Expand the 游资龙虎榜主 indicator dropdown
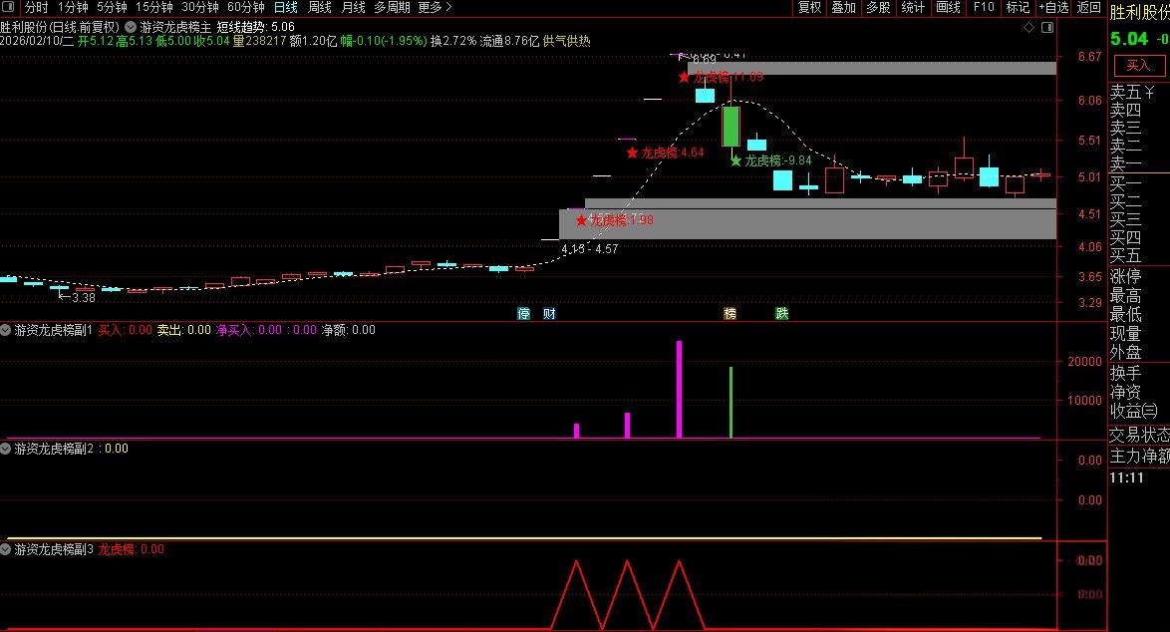This screenshot has height=632, width=1170. coord(132,27)
